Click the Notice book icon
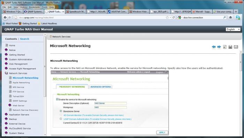Screen dimensions: 244x138 6,50
